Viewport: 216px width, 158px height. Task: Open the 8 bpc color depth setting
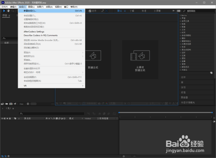coord(22,104)
